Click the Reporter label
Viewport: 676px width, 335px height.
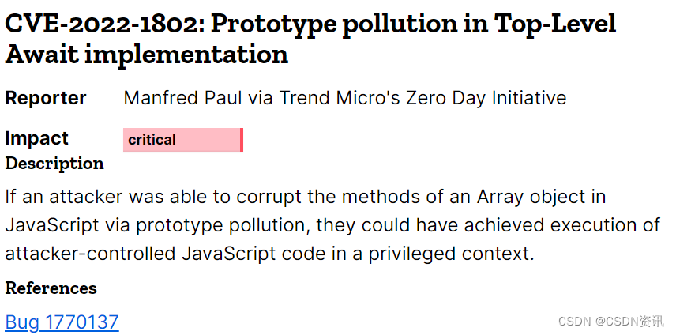[46, 98]
